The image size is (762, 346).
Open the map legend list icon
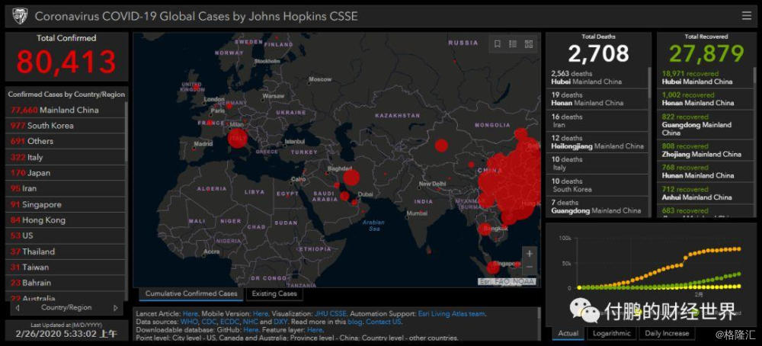(x=513, y=43)
